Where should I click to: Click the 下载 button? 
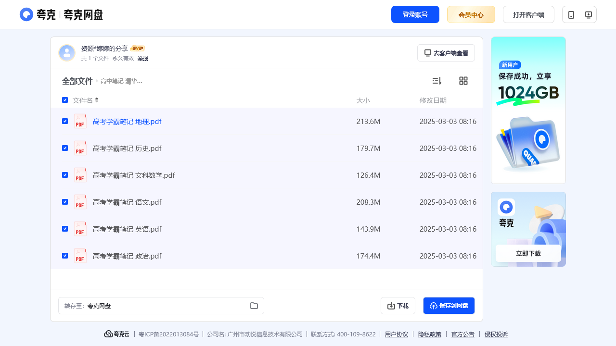tap(398, 306)
